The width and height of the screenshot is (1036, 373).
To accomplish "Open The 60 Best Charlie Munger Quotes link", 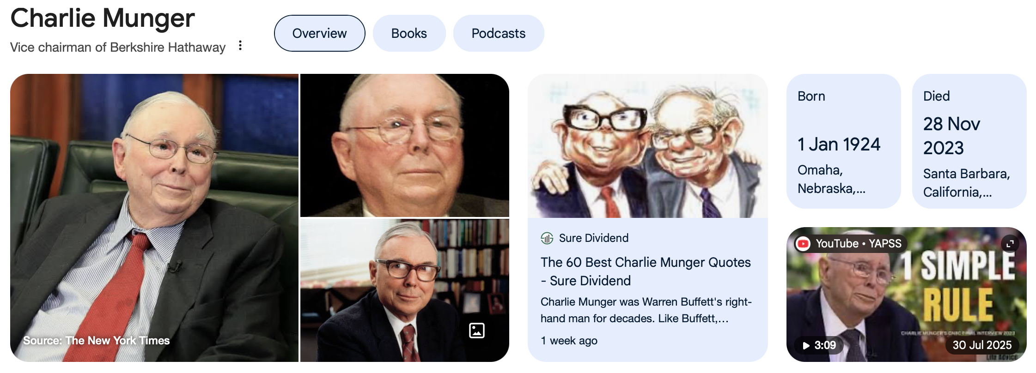I will (646, 271).
